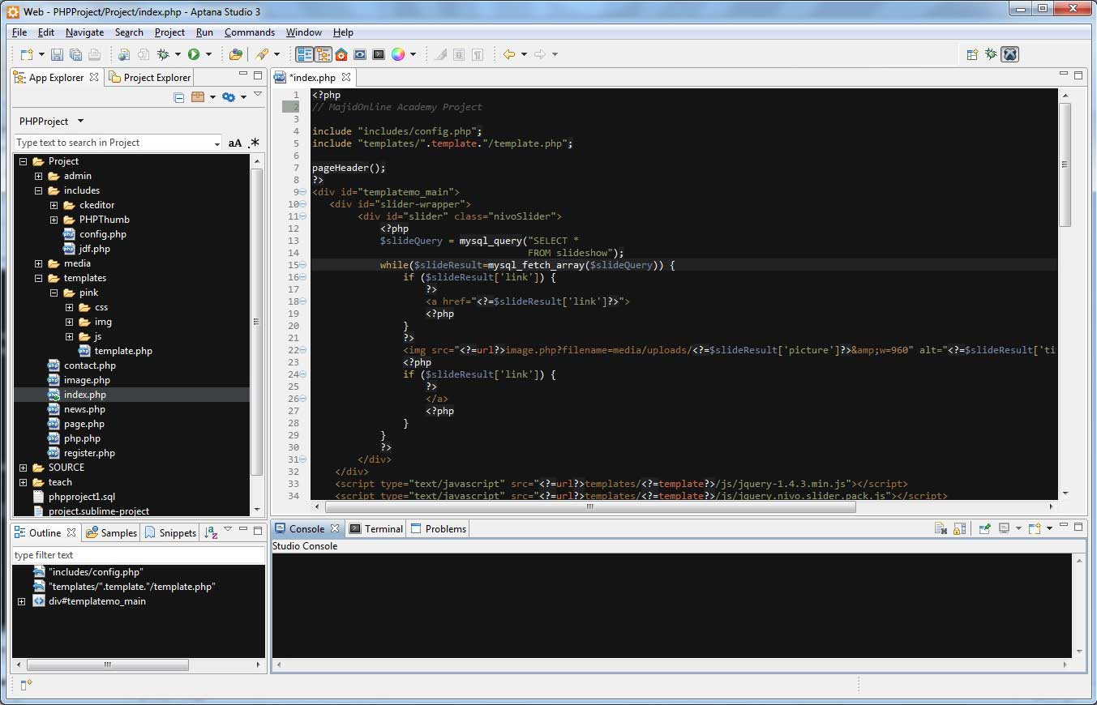This screenshot has height=705, width=1097.
Task: Collapse the templates folder
Action: 38,278
